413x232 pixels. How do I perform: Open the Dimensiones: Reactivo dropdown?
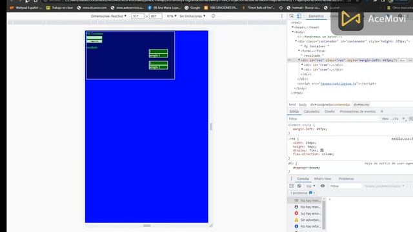108,16
